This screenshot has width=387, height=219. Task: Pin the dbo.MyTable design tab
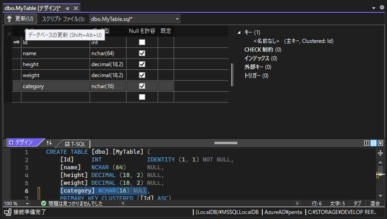point(67,8)
